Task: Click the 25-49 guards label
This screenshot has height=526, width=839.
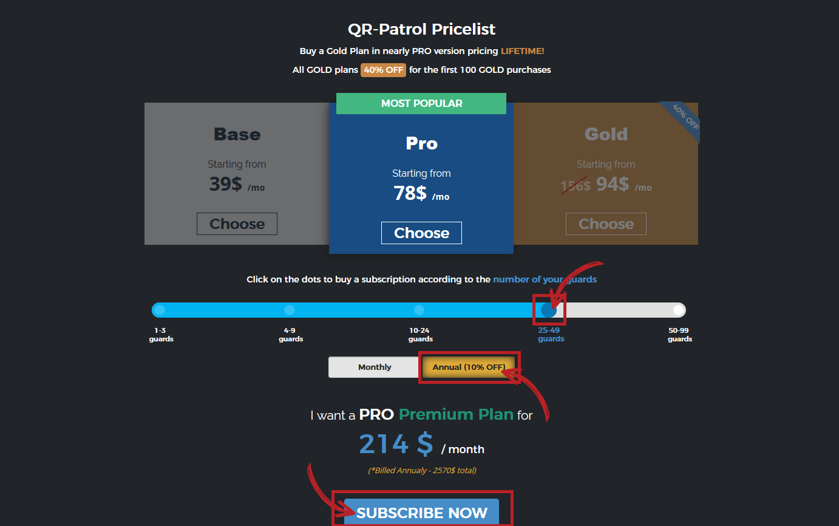Action: pos(551,335)
